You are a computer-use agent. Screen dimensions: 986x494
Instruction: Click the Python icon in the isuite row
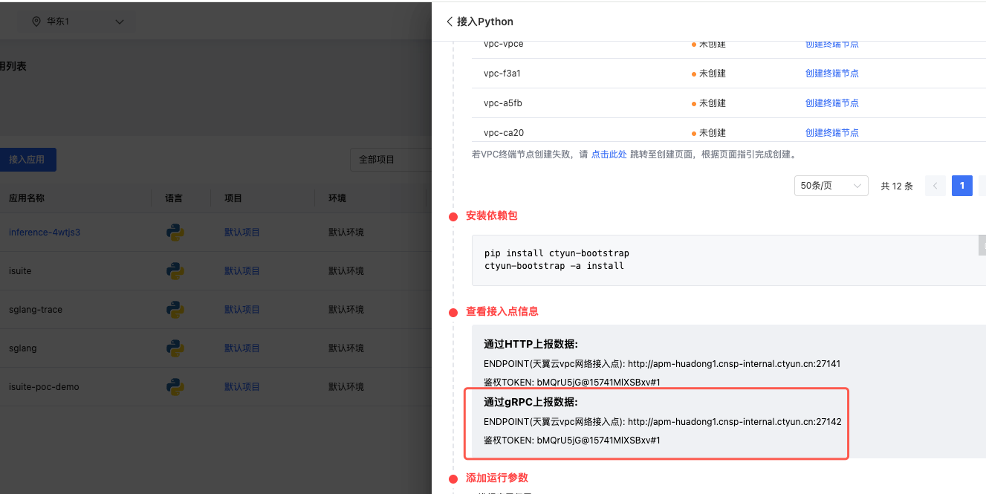(x=175, y=271)
